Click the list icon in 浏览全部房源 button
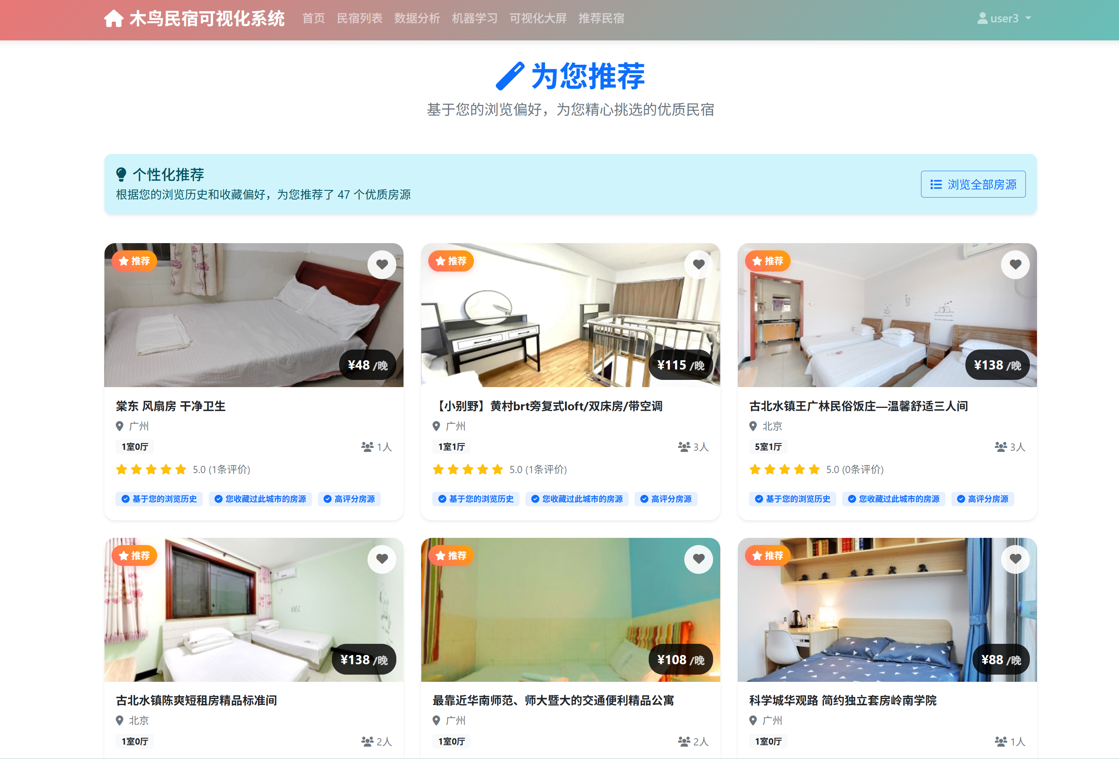 935,184
